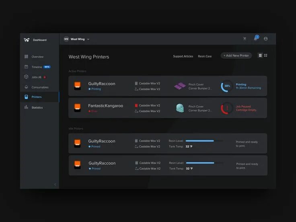Click the West Wing Printers heading
296x222 pixels.
(x=89, y=57)
